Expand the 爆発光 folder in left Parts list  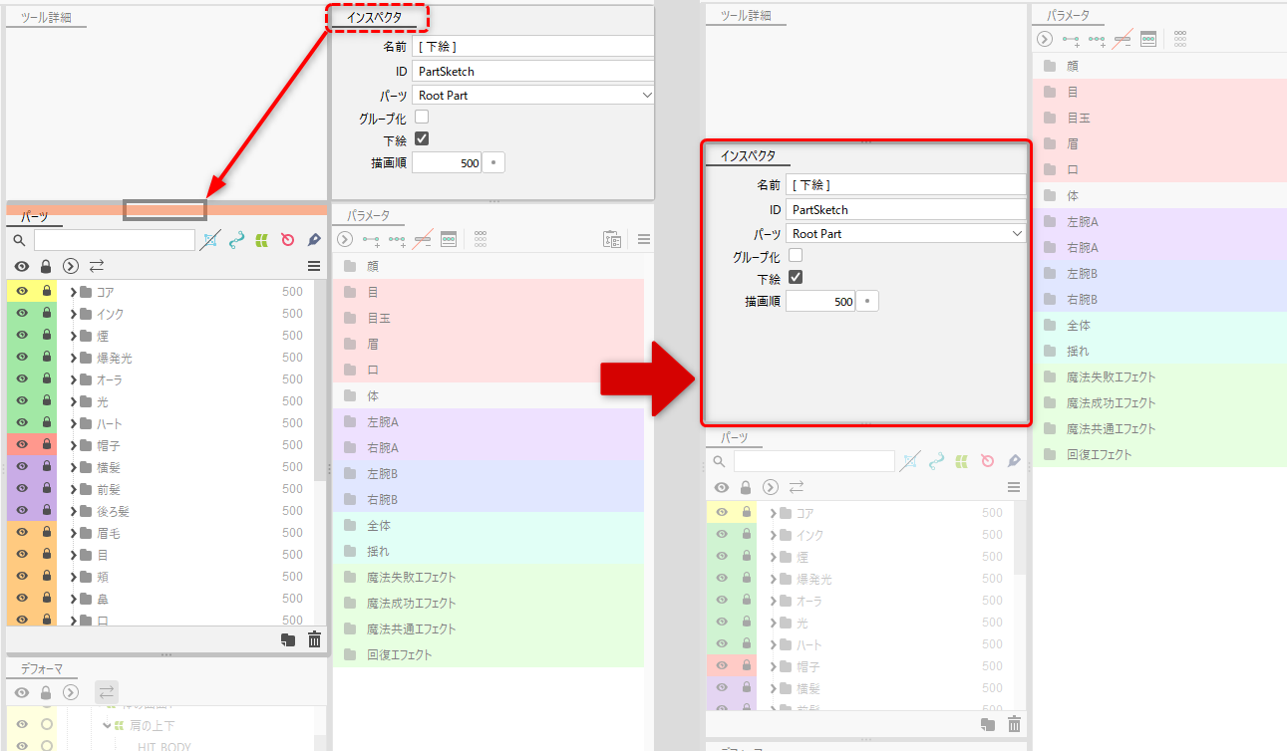point(74,358)
